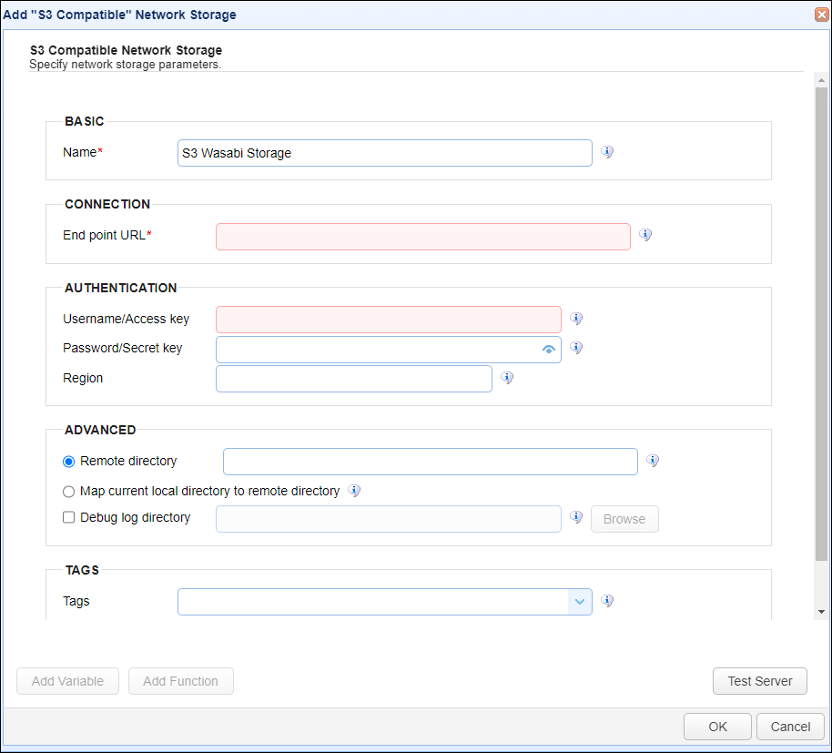Click the Test Server button
The height and width of the screenshot is (753, 832).
click(760, 681)
